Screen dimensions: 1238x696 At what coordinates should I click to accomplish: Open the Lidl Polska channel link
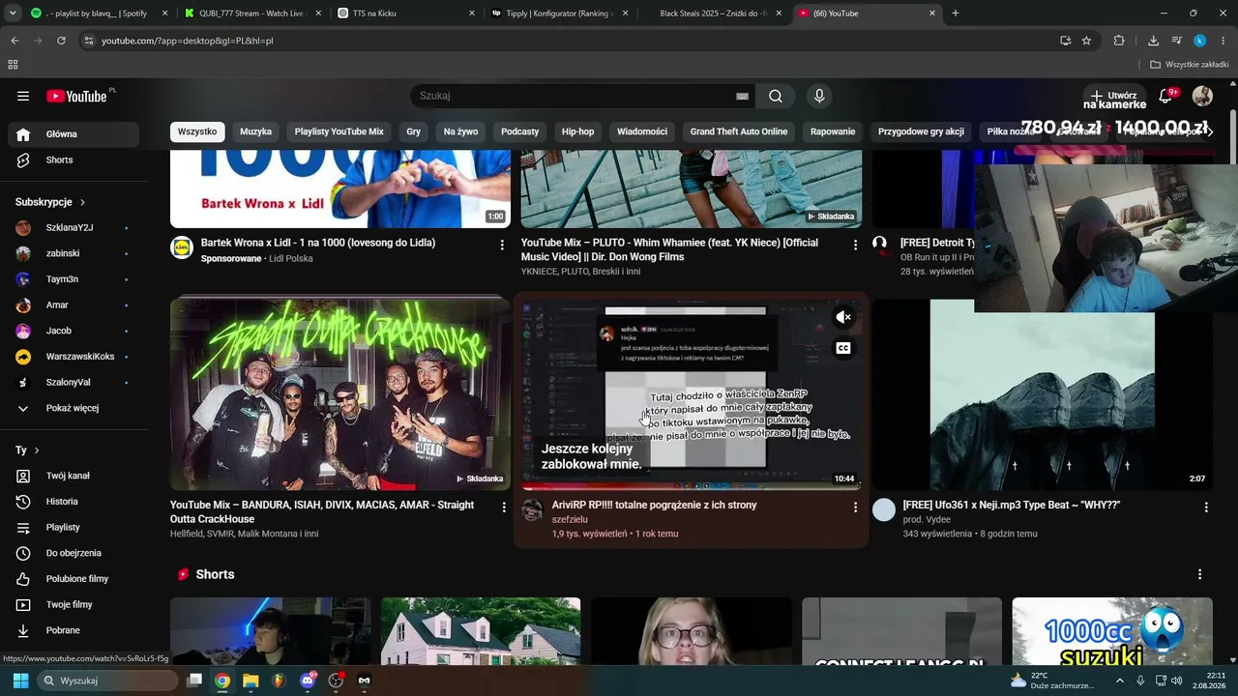[x=291, y=258]
